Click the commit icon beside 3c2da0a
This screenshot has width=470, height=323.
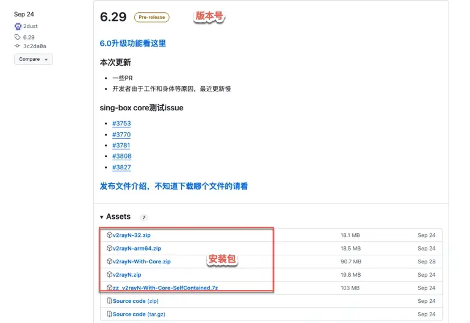(17, 46)
